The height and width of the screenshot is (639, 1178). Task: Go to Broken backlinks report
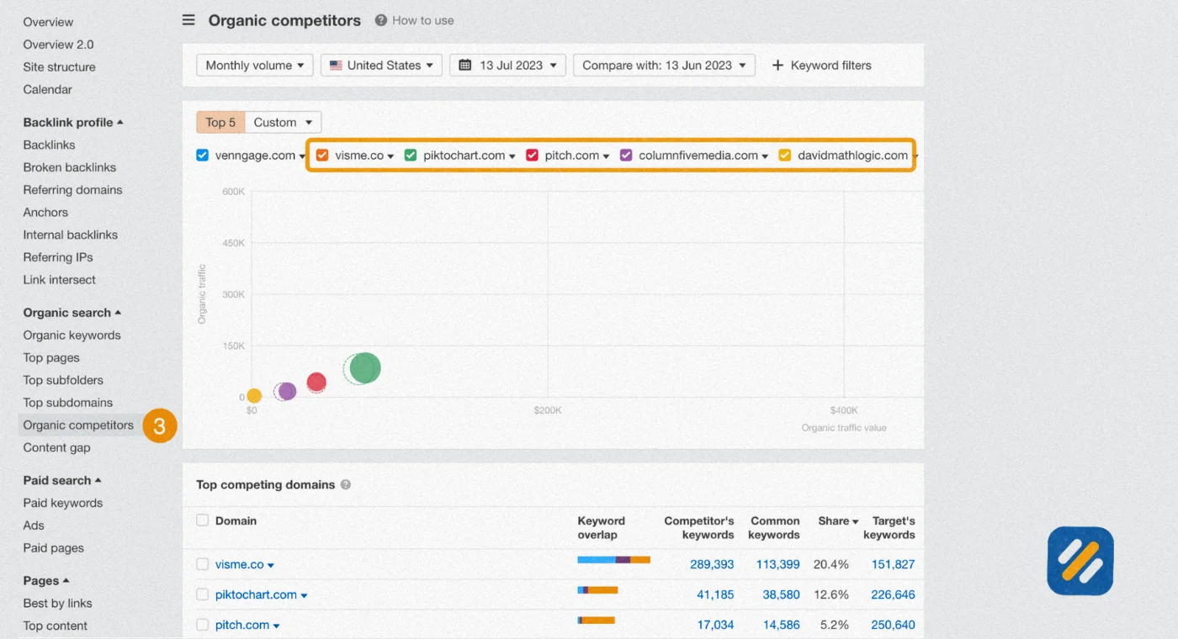[70, 167]
